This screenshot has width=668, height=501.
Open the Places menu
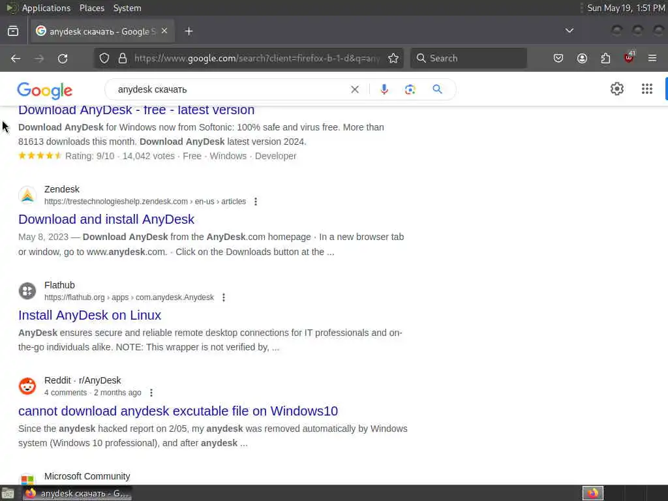coord(92,8)
